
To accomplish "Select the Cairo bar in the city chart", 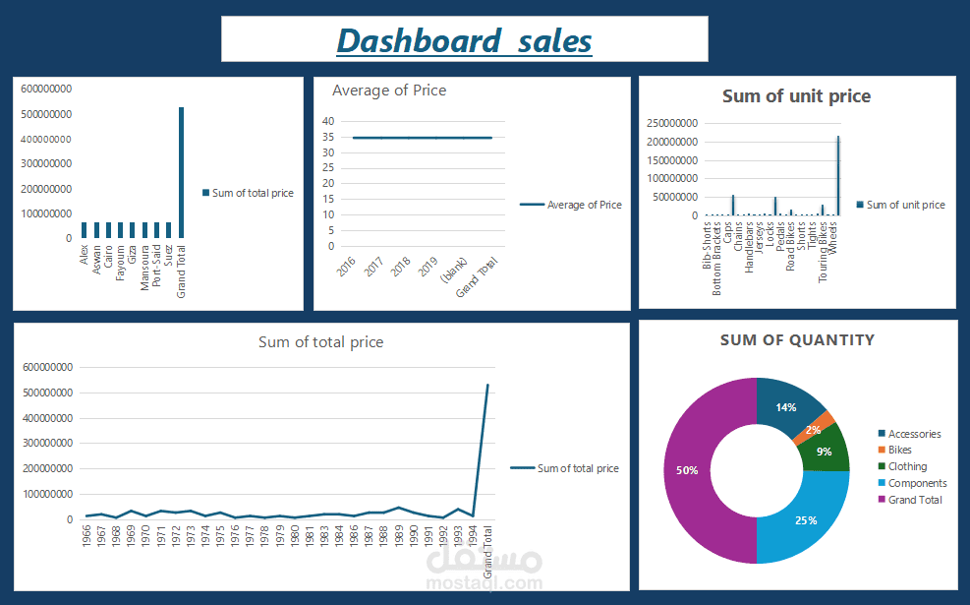I will [108, 230].
